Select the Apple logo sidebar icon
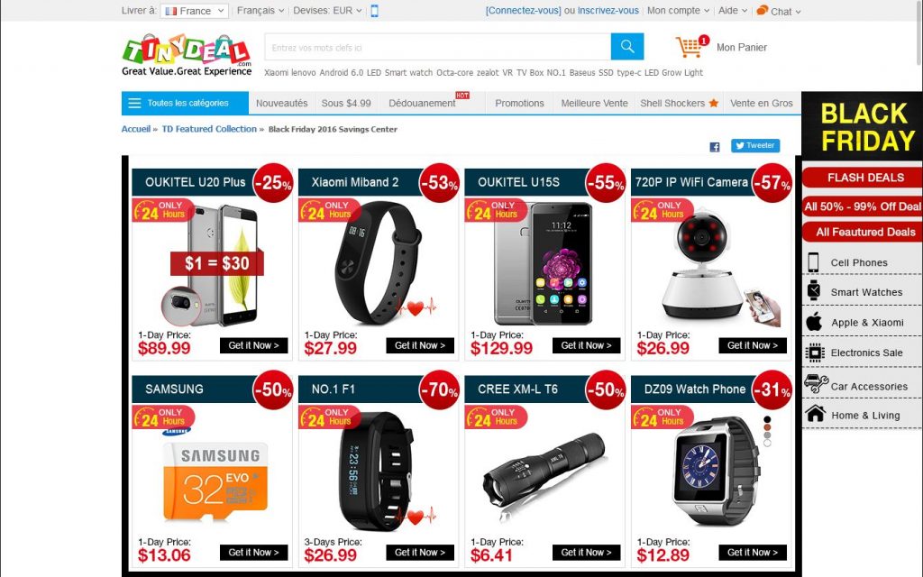 coord(814,322)
